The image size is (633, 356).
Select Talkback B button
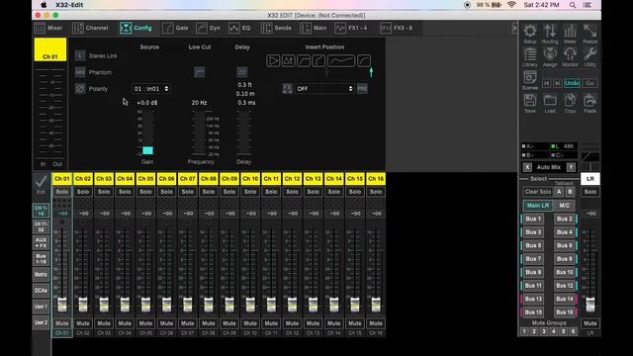570,192
